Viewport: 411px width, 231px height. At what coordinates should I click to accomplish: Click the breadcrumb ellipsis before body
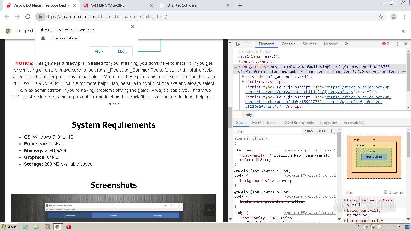point(237,115)
